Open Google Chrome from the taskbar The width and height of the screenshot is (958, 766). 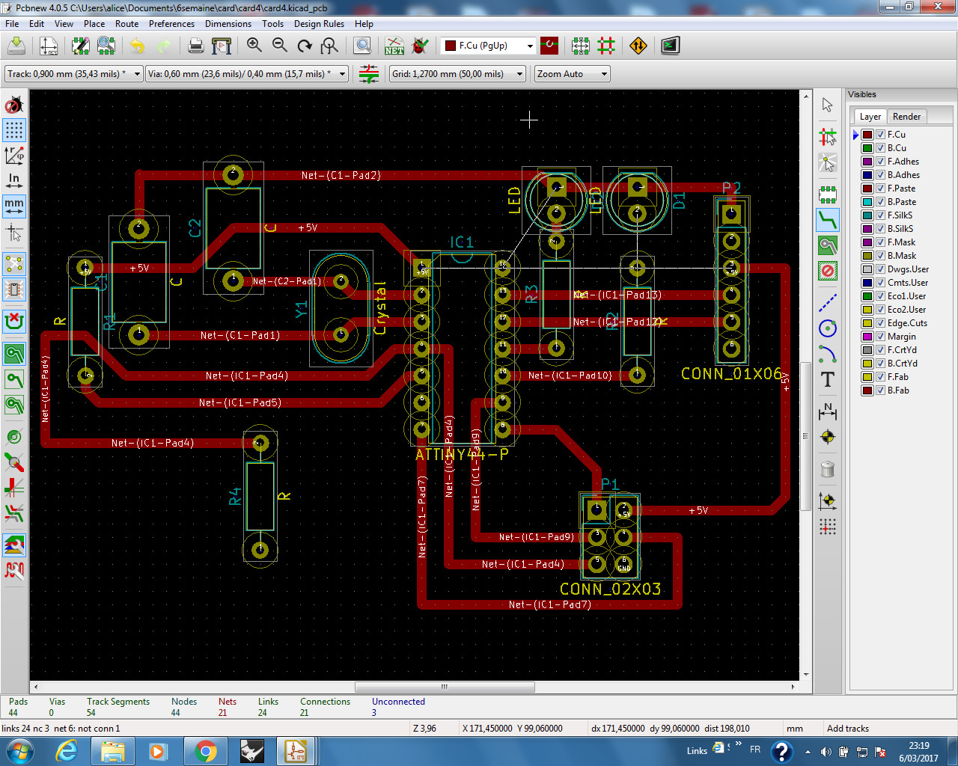[x=206, y=750]
